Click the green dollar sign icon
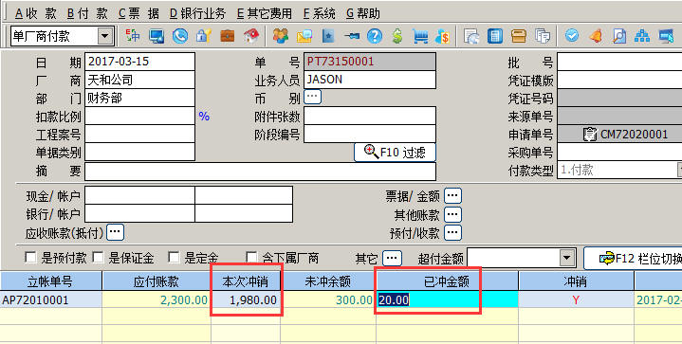 point(396,36)
